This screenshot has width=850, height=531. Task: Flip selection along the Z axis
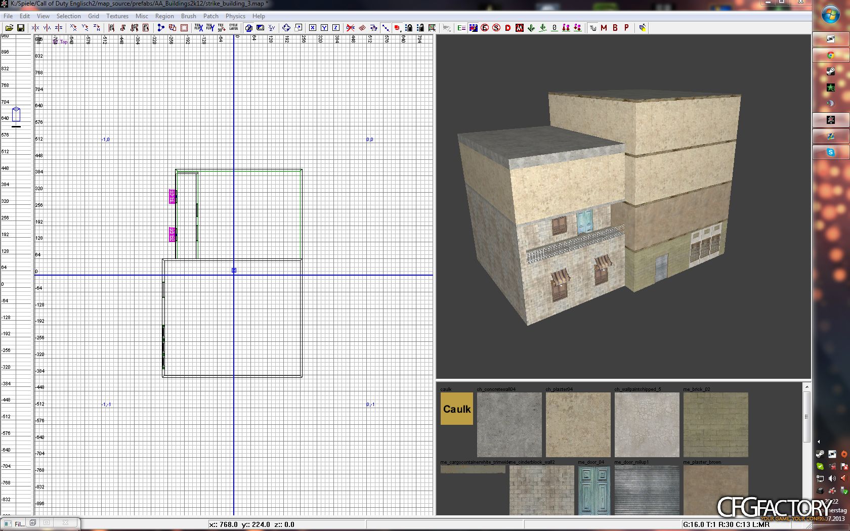tap(59, 28)
